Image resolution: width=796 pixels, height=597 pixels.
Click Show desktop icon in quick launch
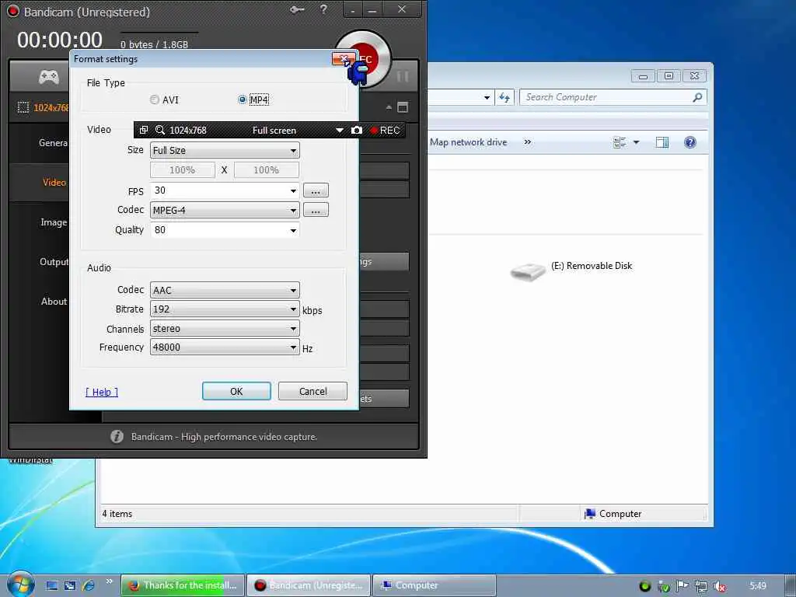(52, 586)
